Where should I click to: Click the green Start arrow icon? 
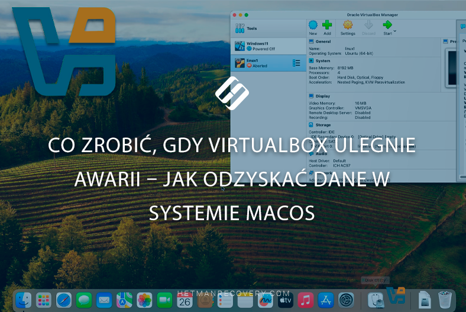(387, 25)
